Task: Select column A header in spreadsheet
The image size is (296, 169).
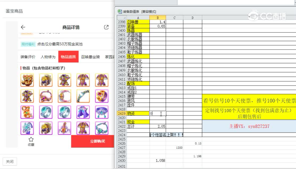Action: (x=138, y=18)
